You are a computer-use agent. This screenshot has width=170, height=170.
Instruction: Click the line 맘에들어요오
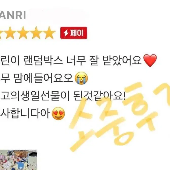point(43,78)
